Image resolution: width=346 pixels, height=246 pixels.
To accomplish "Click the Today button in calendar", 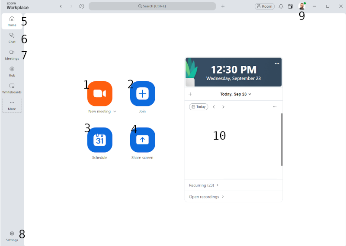I will tap(199, 107).
